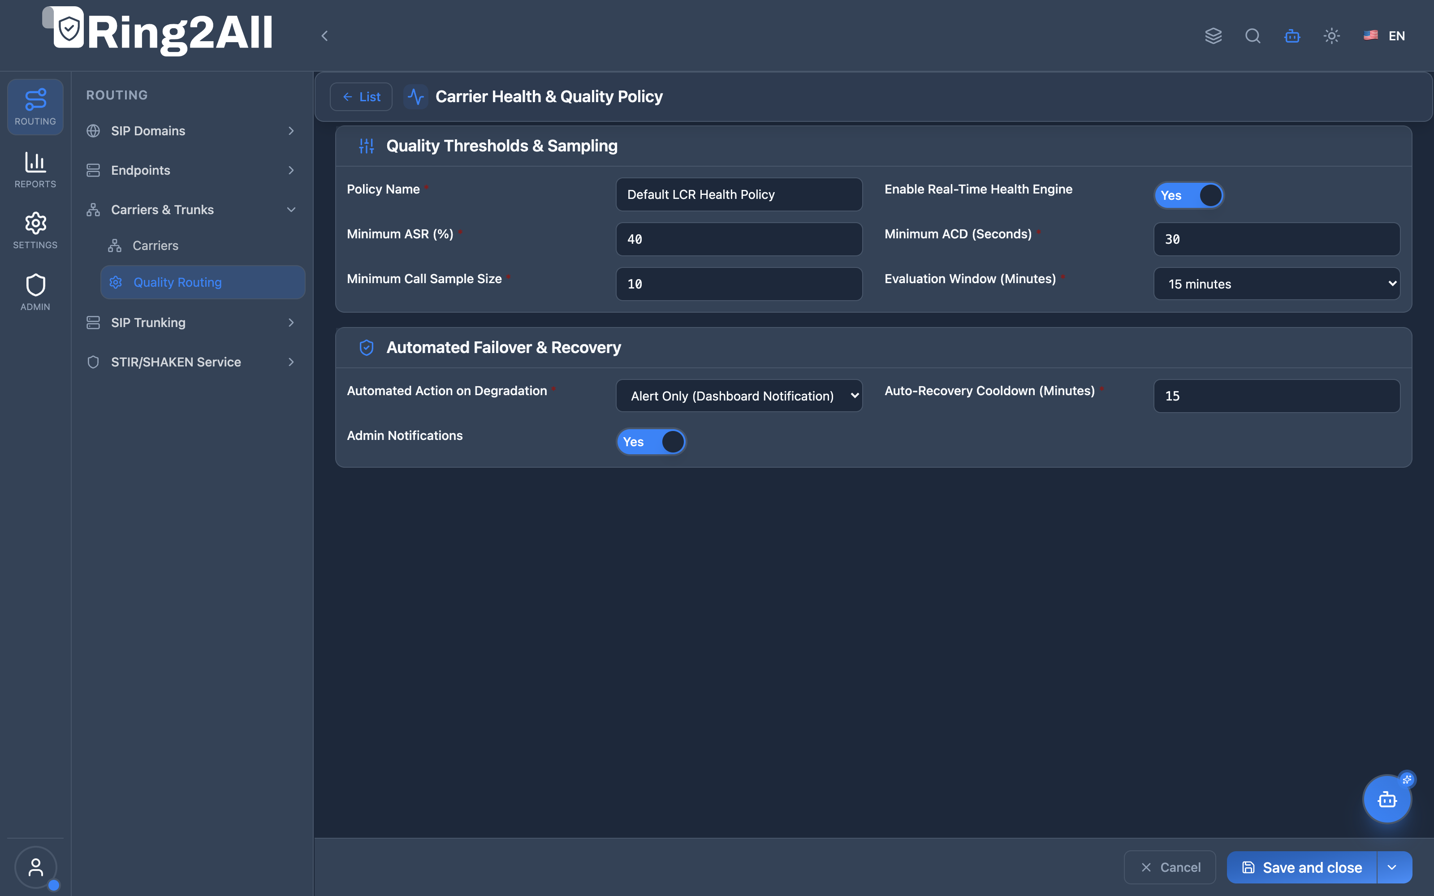The width and height of the screenshot is (1434, 896).
Task: Expand SIP Domains menu
Action: pyautogui.click(x=191, y=130)
